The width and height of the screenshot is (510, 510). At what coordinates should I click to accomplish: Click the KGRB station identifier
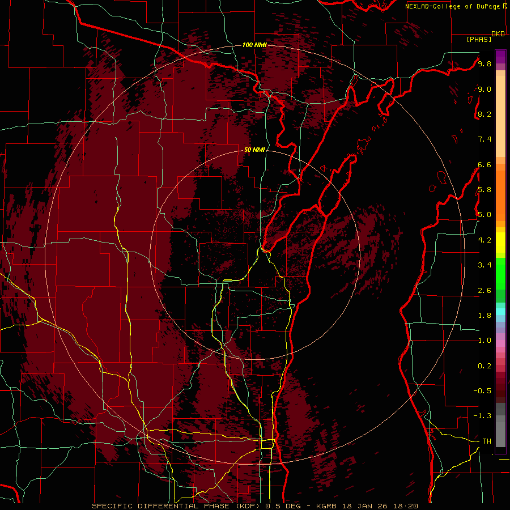(326, 506)
